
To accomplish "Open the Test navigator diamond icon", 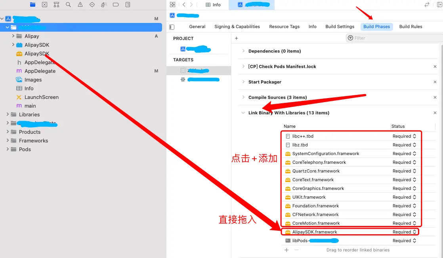I will tap(92, 4).
